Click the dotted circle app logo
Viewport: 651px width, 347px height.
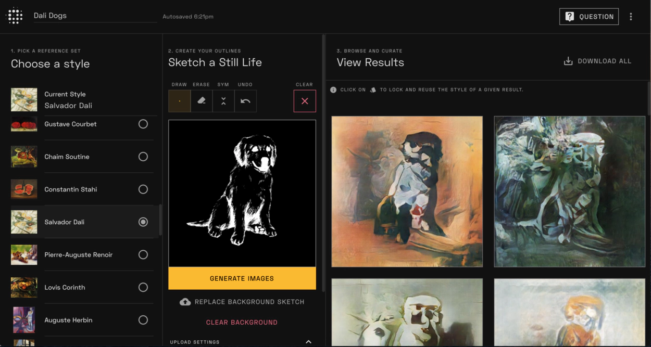click(x=15, y=16)
